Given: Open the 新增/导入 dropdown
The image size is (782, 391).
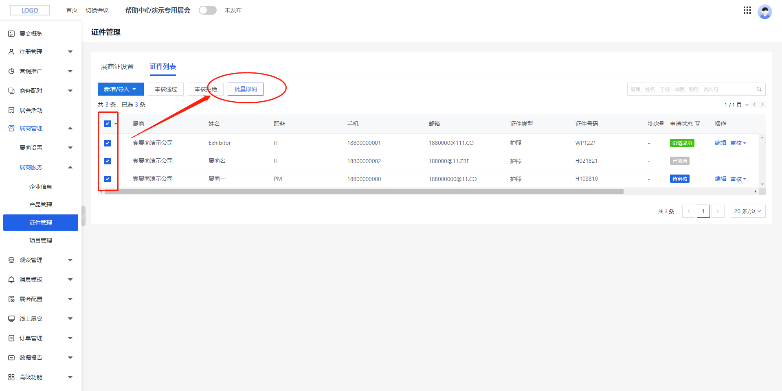Looking at the screenshot, I should click(x=120, y=89).
